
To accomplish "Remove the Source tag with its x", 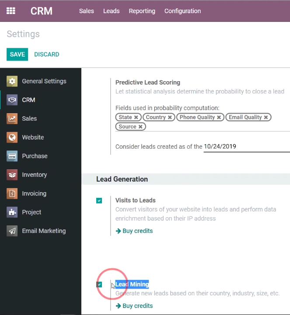I will point(140,127).
